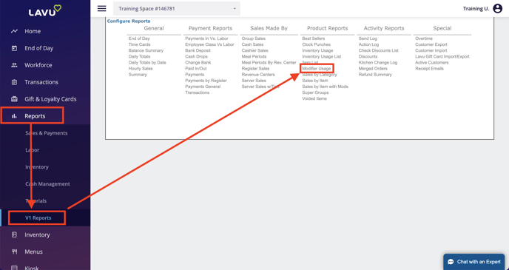
Task: Click the Transactions clipboard icon
Action: click(x=14, y=82)
